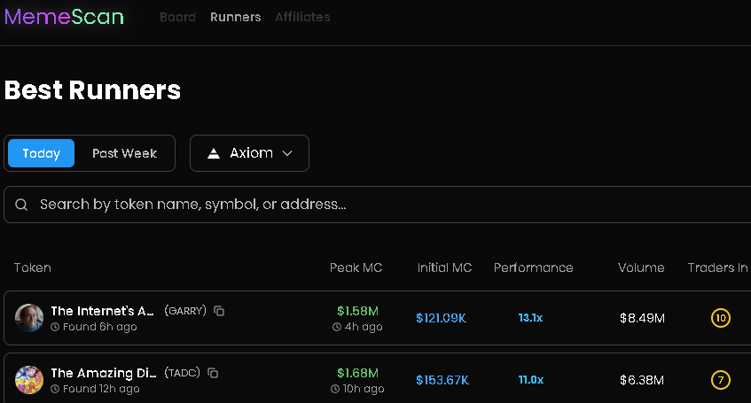Open the Runners tab
Image resolution: width=751 pixels, height=403 pixels.
[236, 17]
